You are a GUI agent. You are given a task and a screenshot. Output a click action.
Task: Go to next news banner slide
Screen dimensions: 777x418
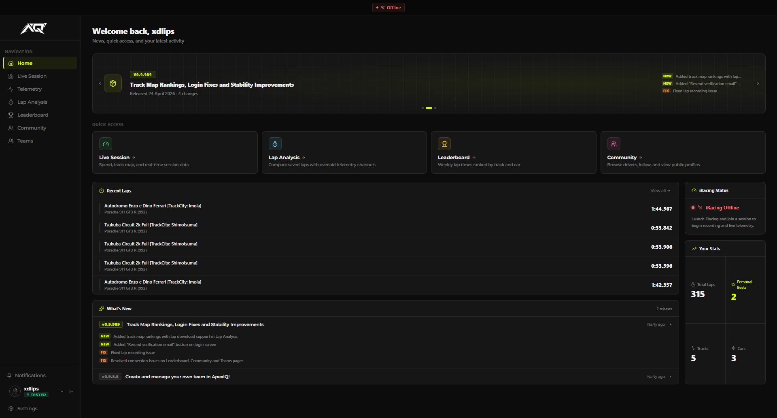(758, 83)
